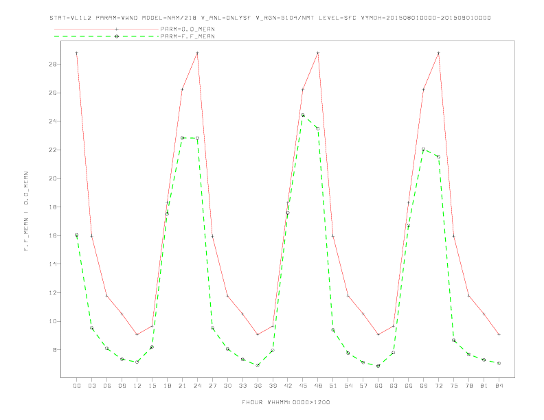This screenshot has width=544, height=420.
Task: Click x-axis tick label 75
Action: (453, 386)
